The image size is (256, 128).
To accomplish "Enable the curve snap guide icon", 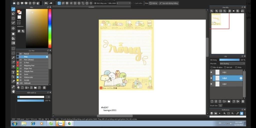I will [x=83, y=3].
